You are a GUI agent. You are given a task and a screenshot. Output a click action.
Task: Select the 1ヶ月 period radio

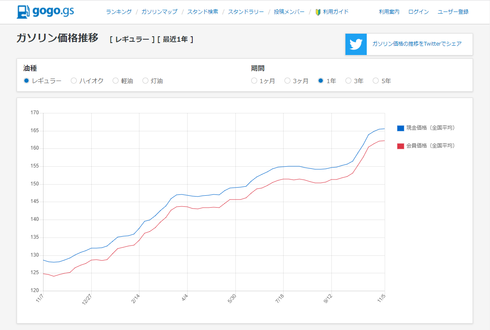254,81
